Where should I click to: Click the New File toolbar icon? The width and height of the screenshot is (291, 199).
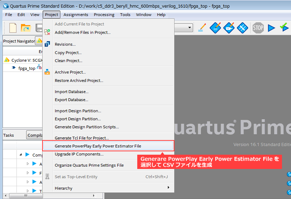coord(13,28)
